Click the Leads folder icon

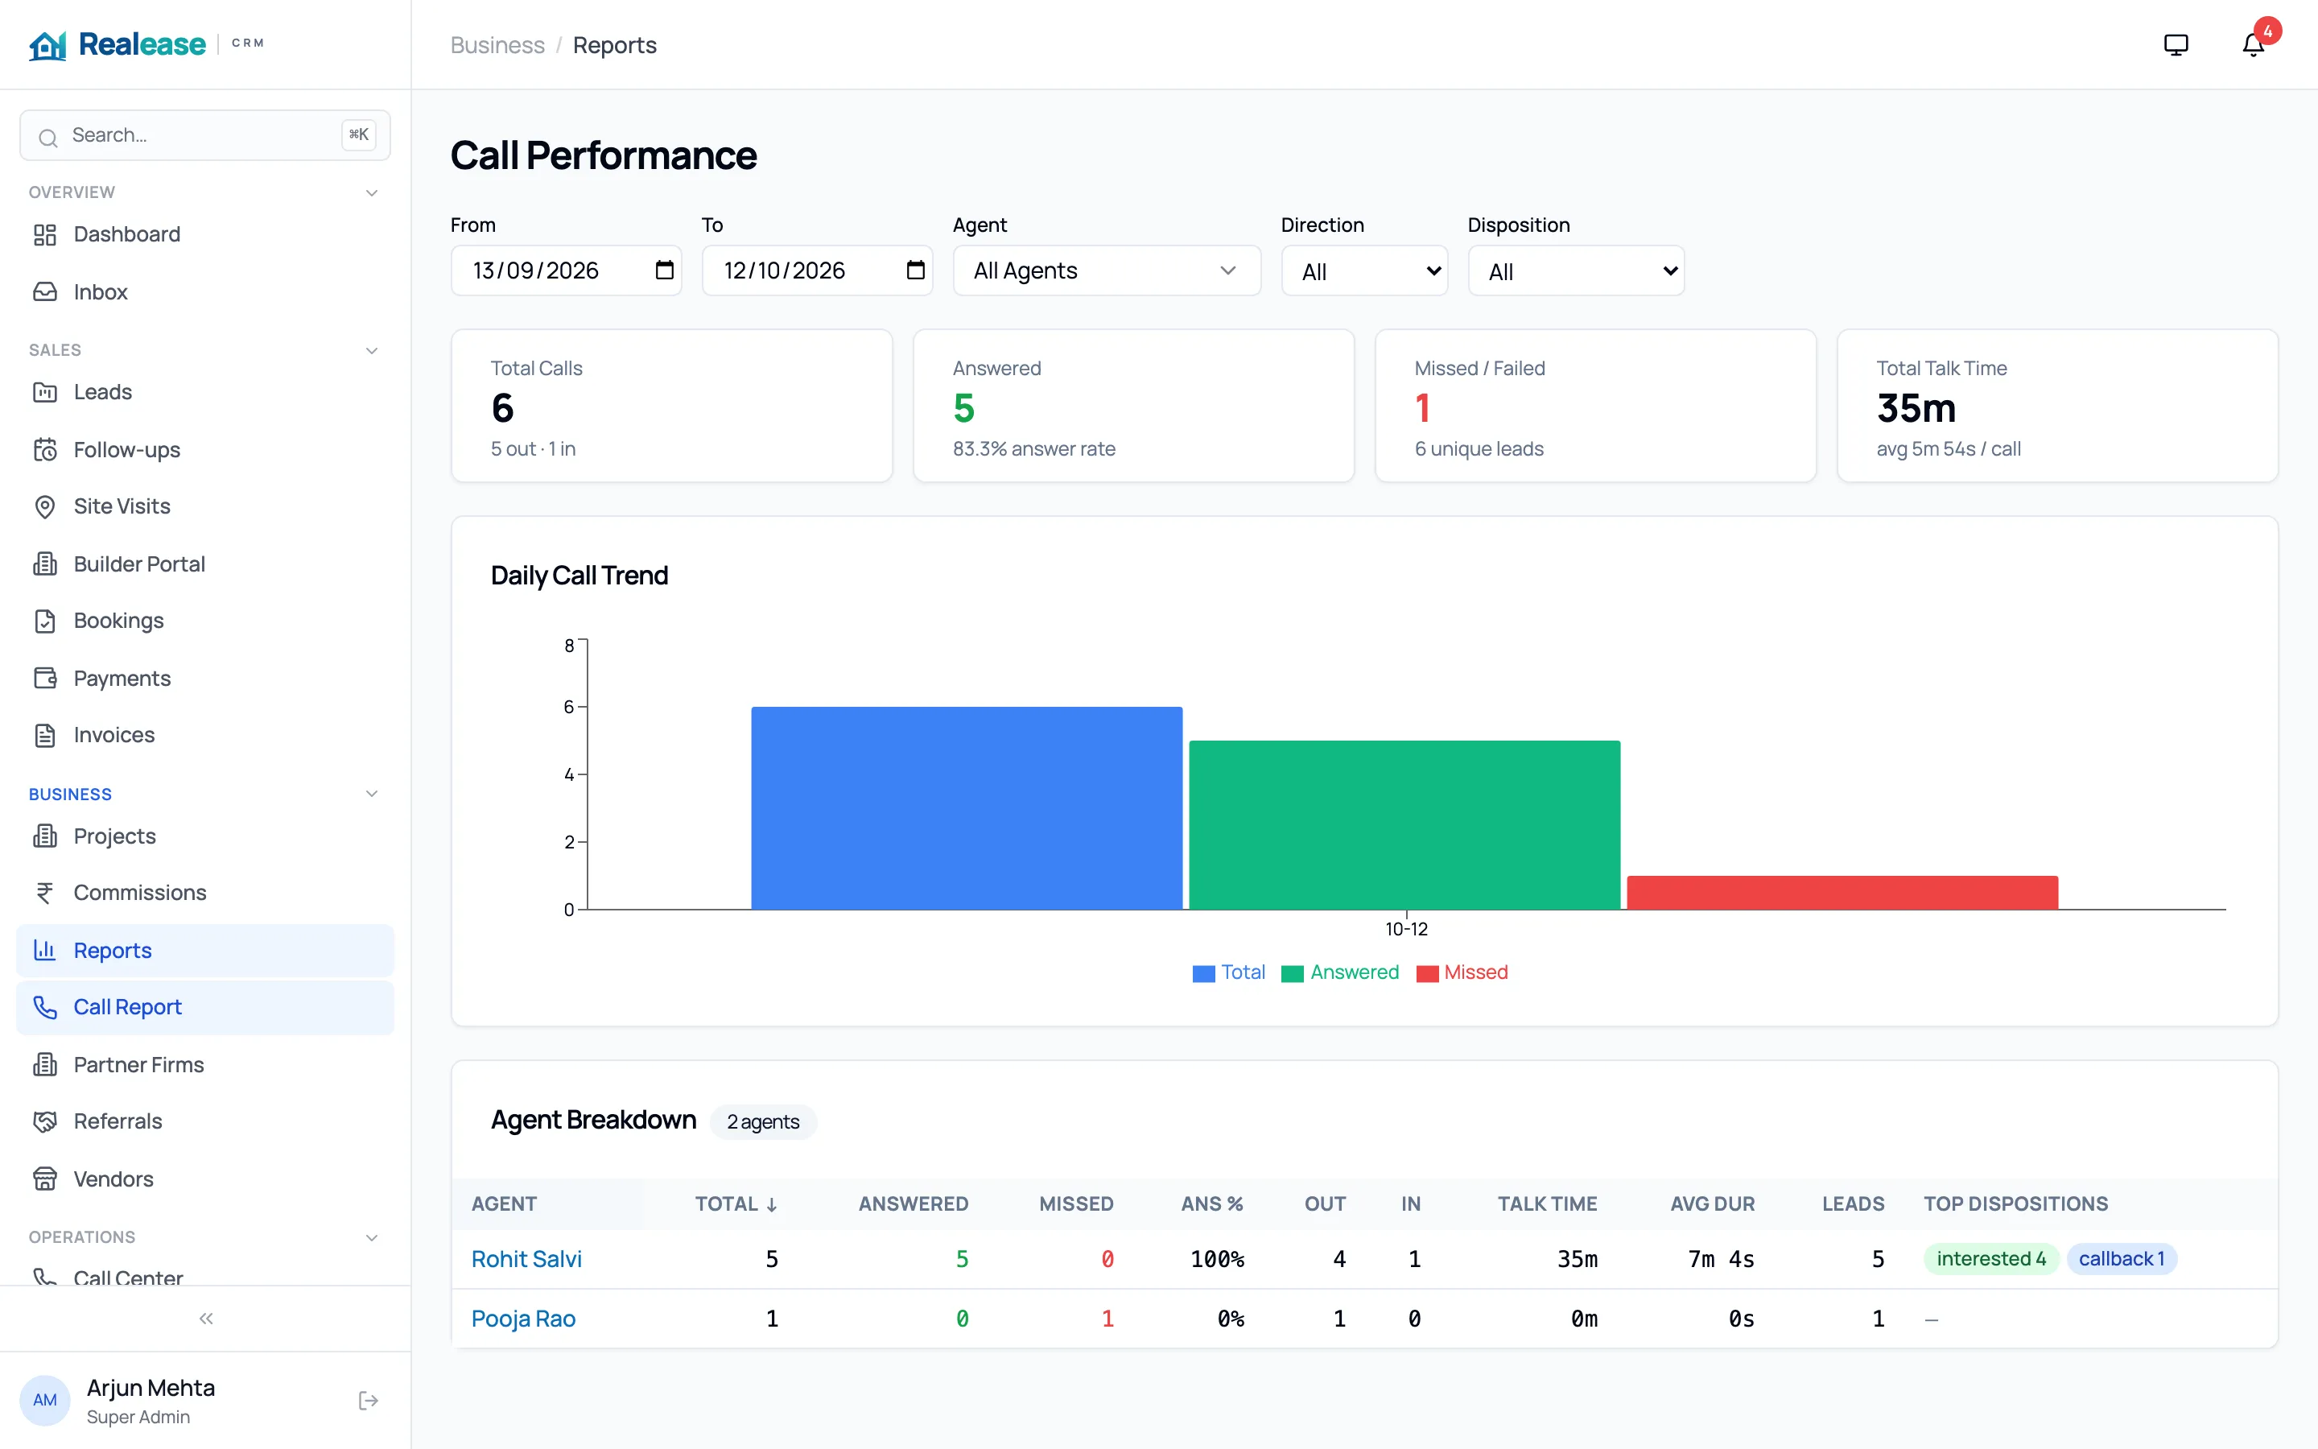tap(45, 392)
